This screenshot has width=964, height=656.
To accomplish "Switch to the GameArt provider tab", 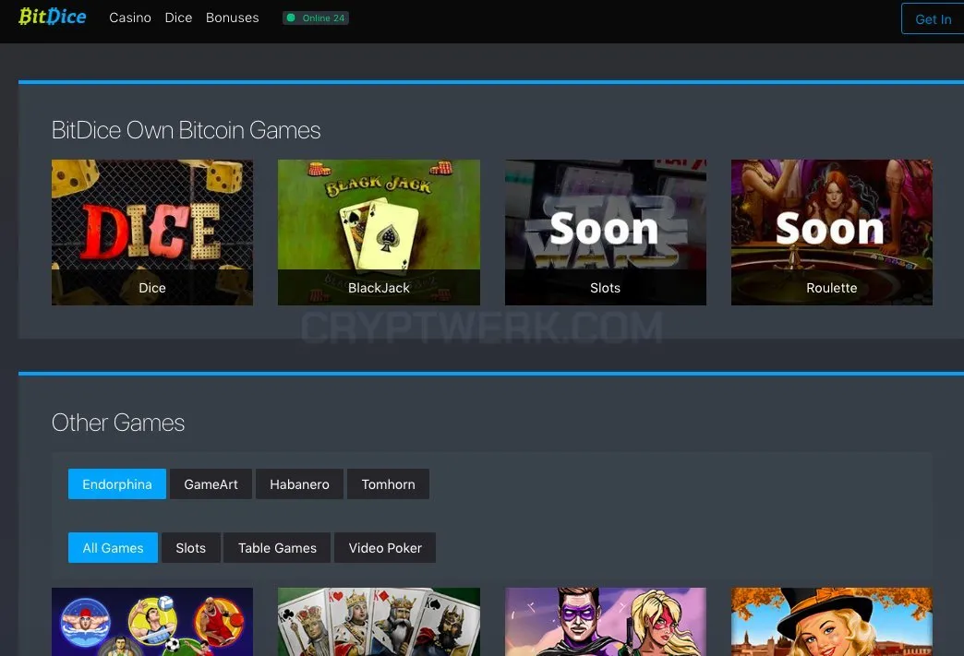I will tap(211, 484).
